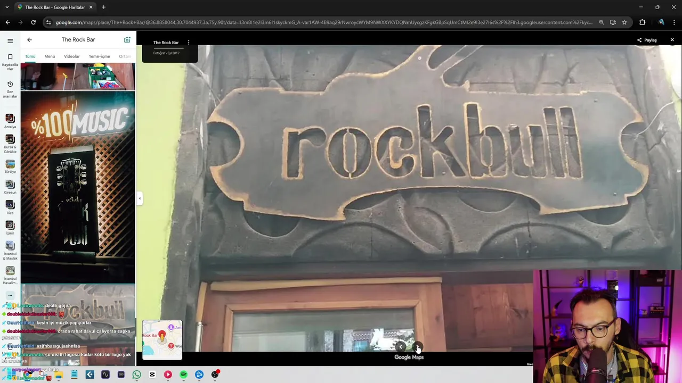682x383 pixels.
Task: Close the photo viewer with X
Action: coord(672,40)
